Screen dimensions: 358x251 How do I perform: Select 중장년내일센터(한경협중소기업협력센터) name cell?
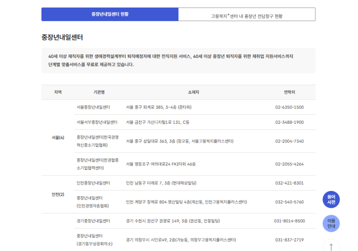coord(98,164)
